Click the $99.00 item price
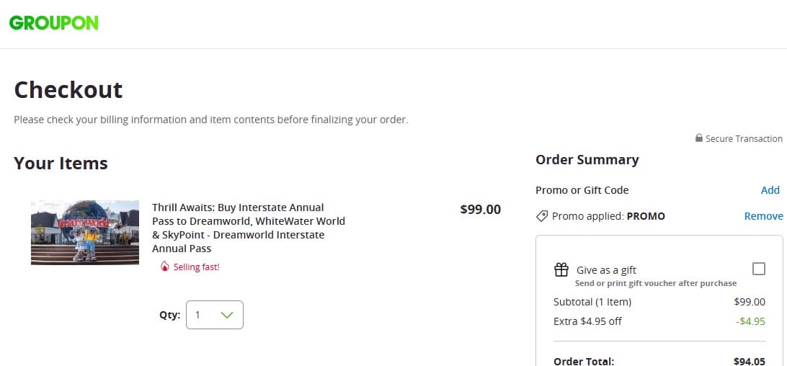The height and width of the screenshot is (366, 787). (x=480, y=210)
